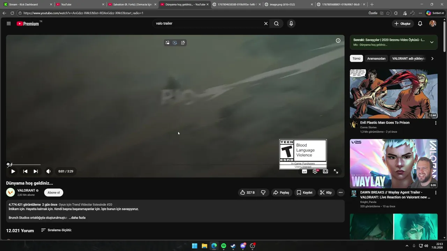Viewport: 447px width, 251px height.
Task: Click the middle overlay video icon
Action: (x=175, y=43)
